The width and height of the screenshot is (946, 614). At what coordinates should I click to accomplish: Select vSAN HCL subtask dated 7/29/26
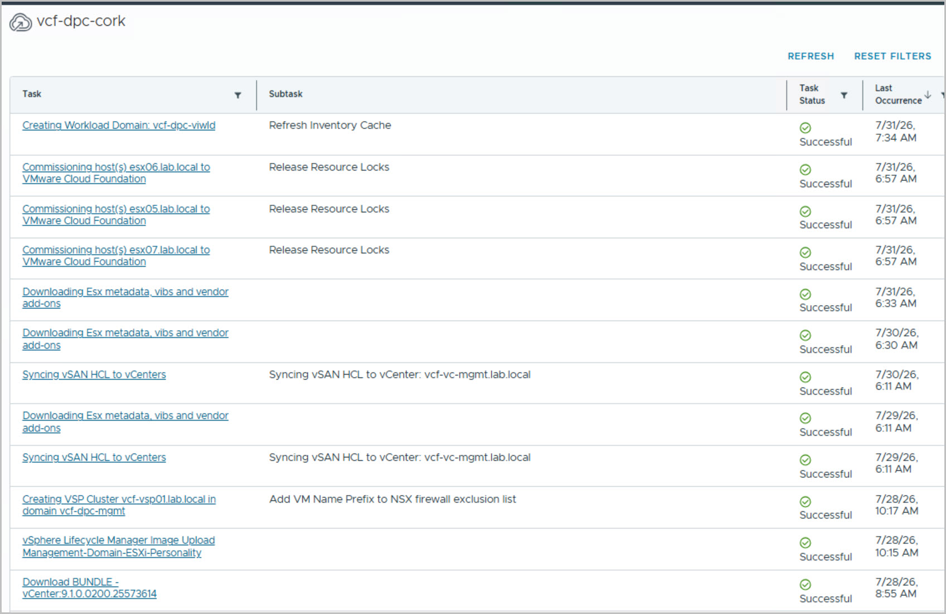400,457
